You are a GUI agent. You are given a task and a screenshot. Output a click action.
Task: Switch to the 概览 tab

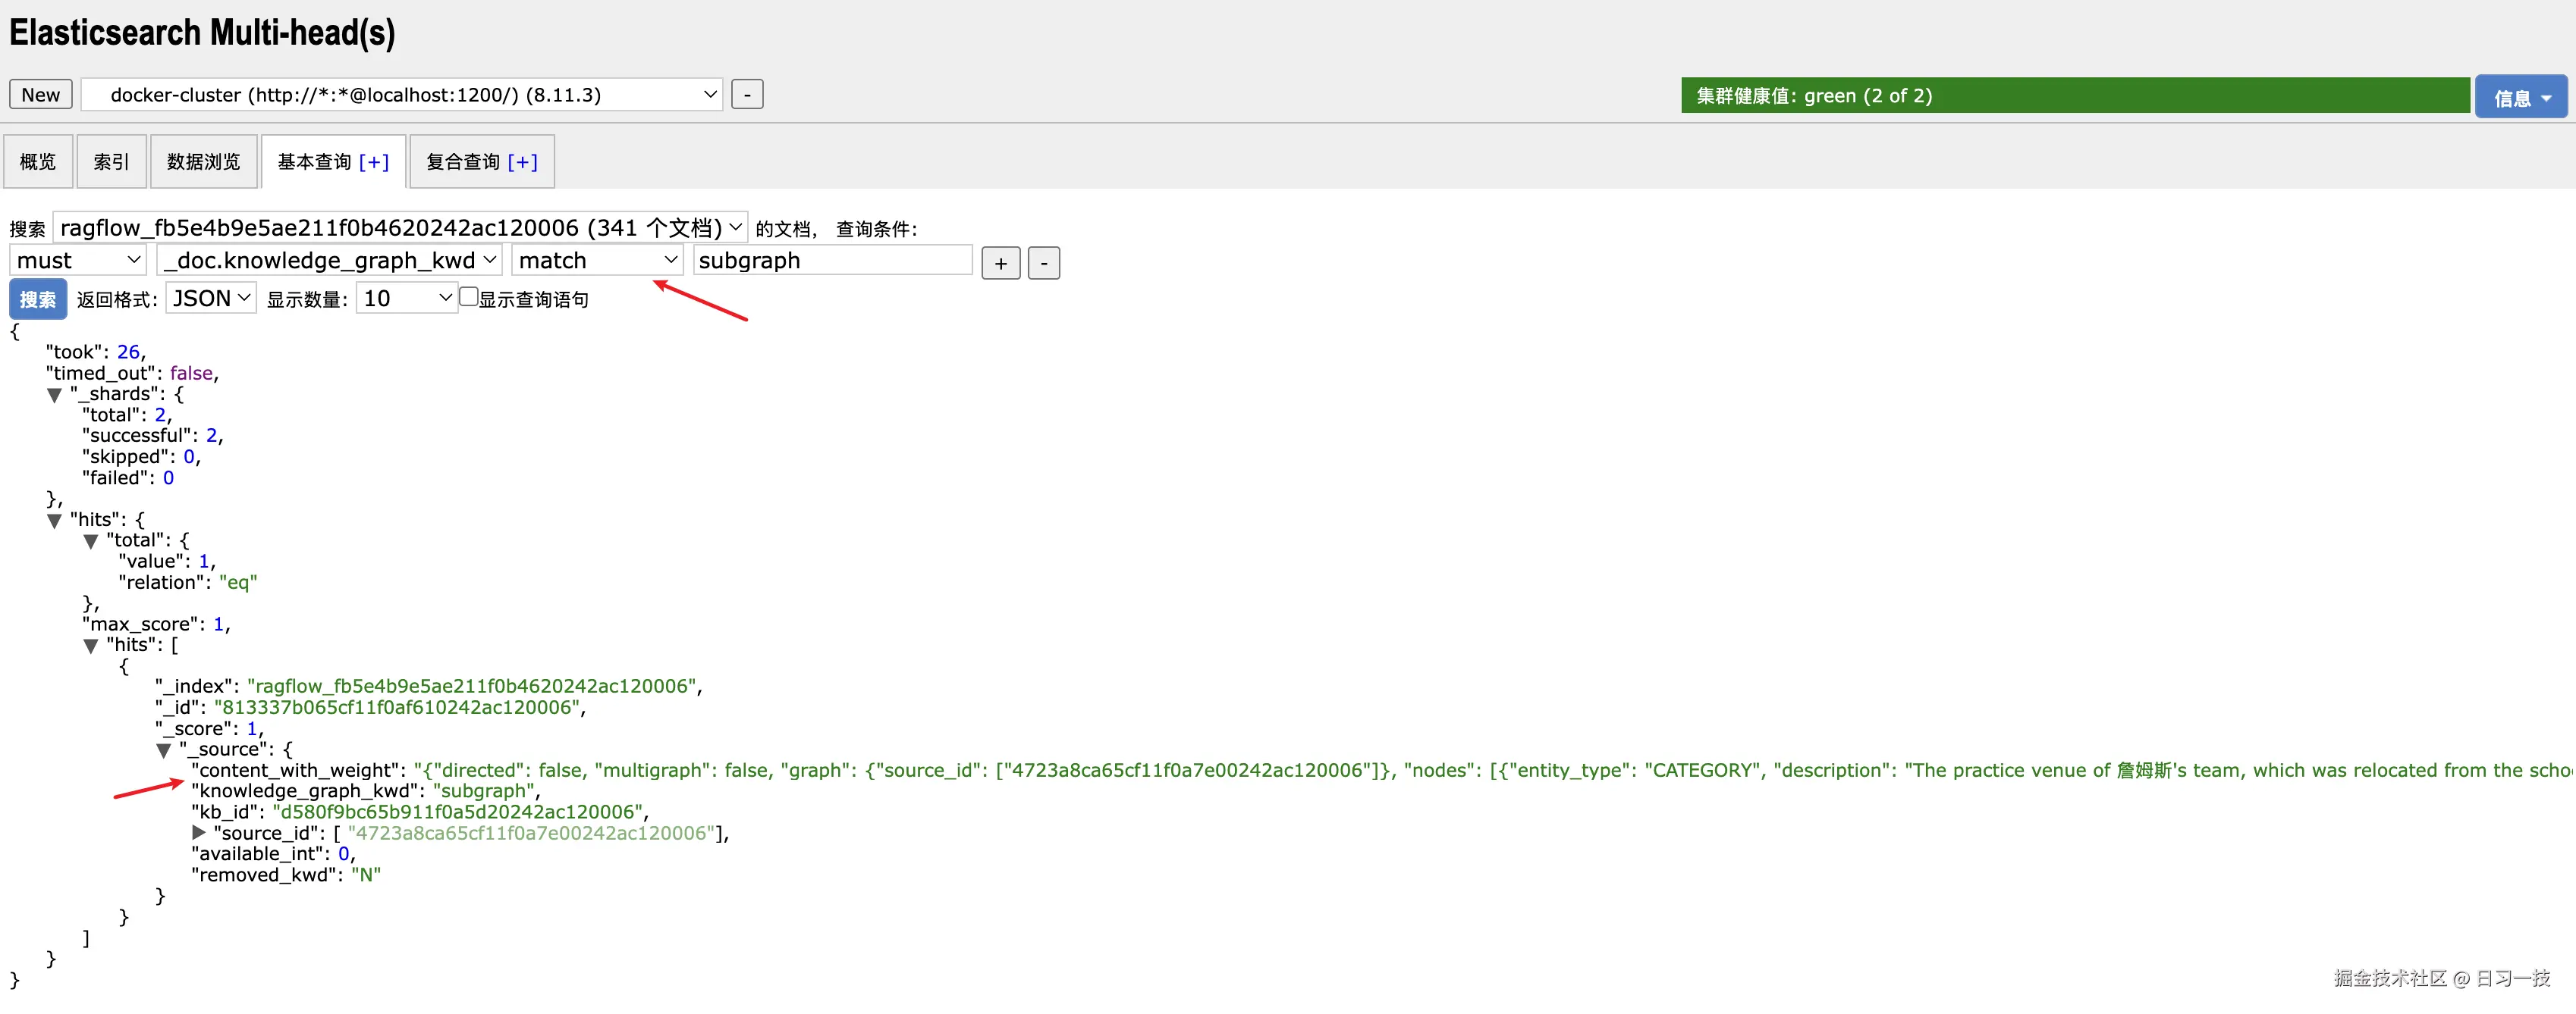(38, 161)
